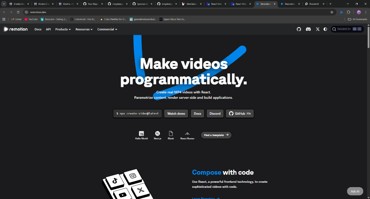370x199 pixels.
Task: Click the Discord button below the headline
Action: coord(215,114)
